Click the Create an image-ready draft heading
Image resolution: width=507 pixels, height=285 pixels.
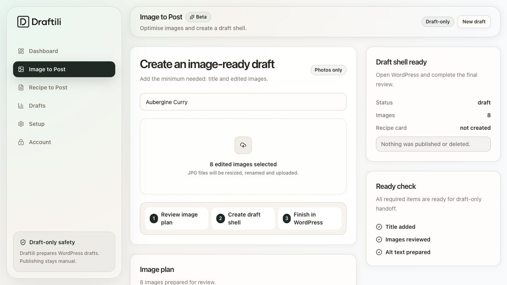click(x=207, y=64)
